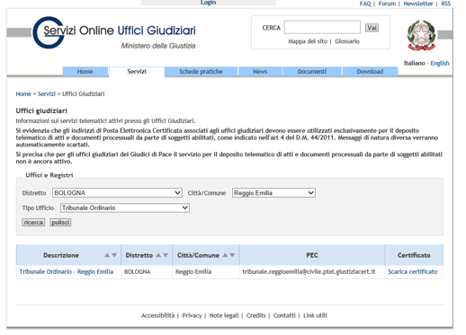Image resolution: width=466 pixels, height=335 pixels.
Task: Click the ricerca button
Action: click(33, 223)
